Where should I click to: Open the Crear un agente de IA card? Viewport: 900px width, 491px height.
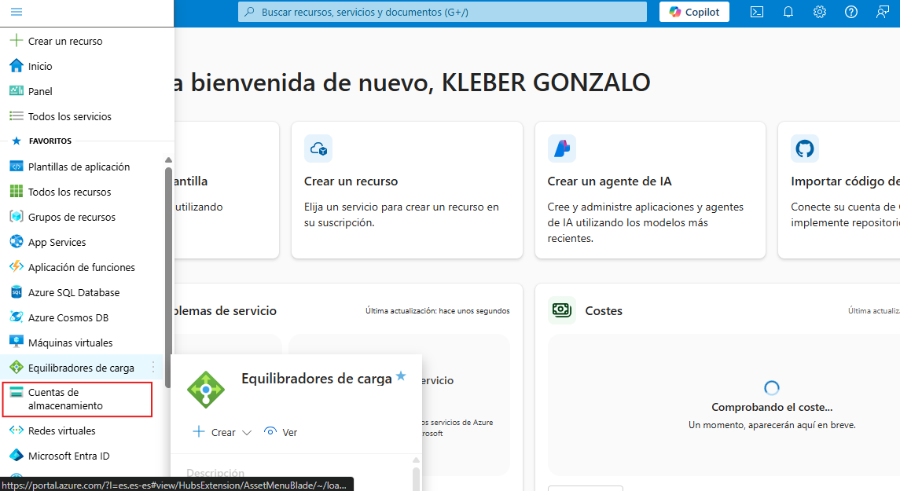650,190
